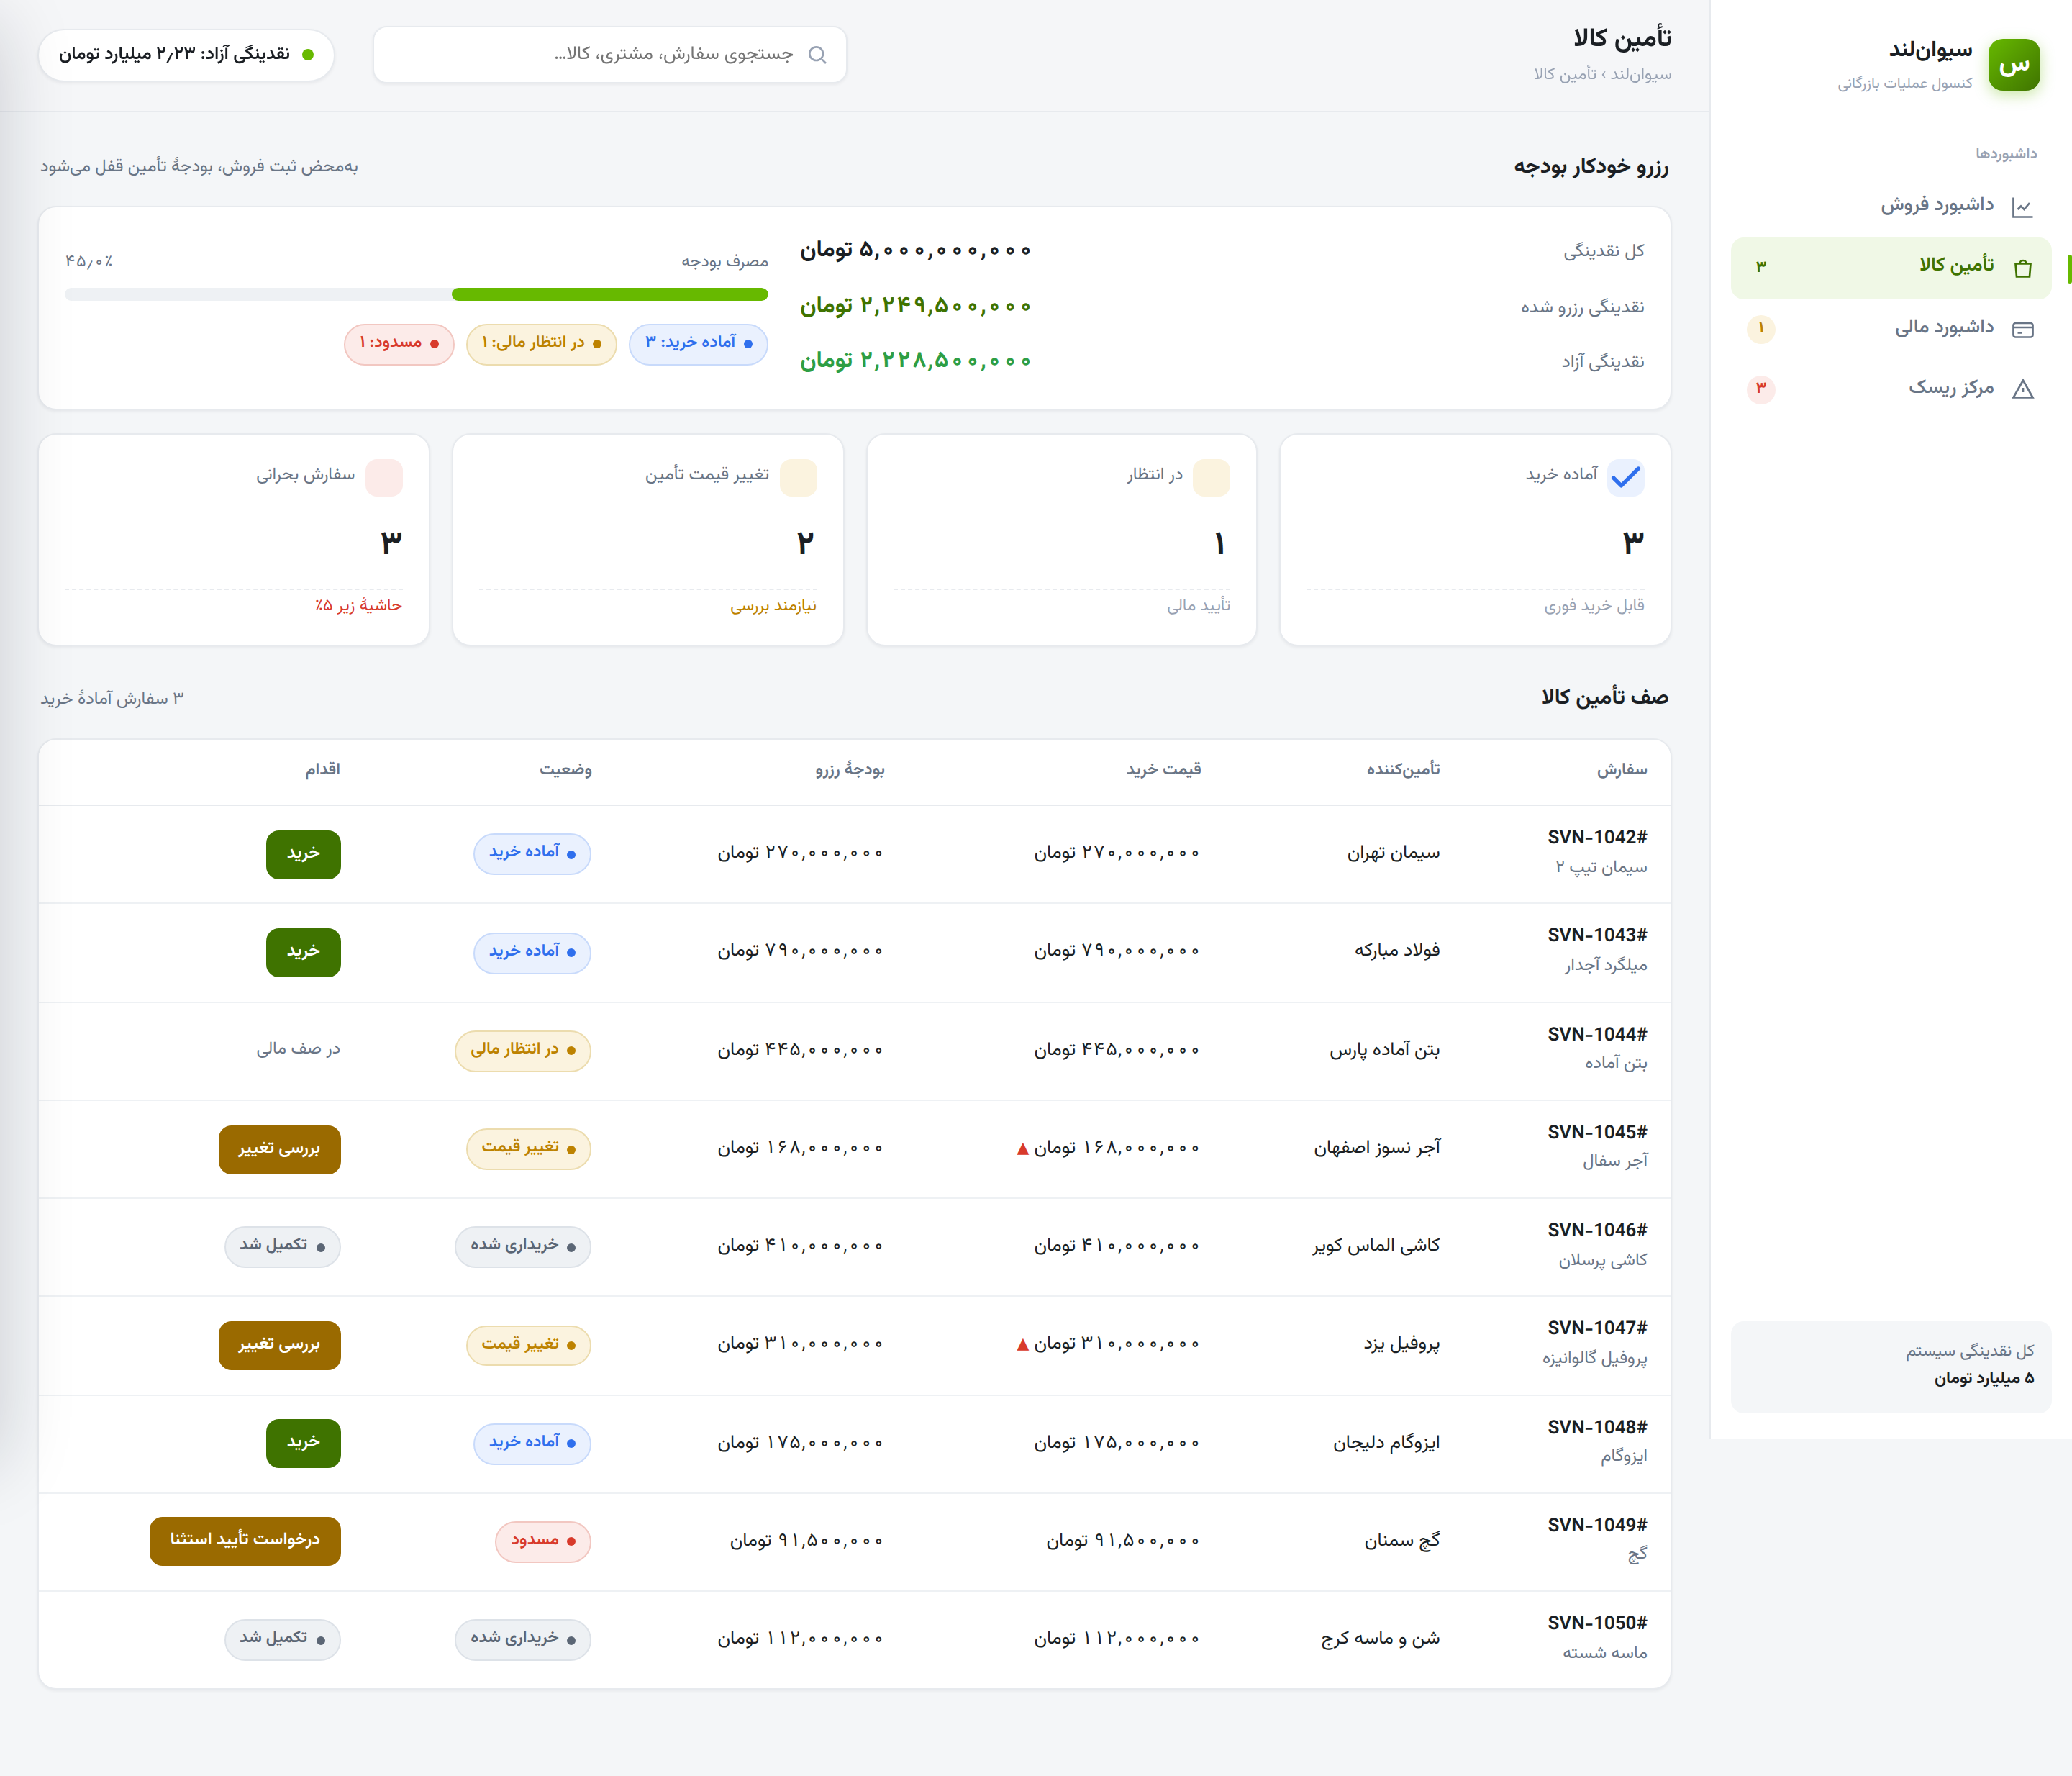
Task: Click درخواست تأیید استثنا for SVN-1049
Action: pos(245,1540)
